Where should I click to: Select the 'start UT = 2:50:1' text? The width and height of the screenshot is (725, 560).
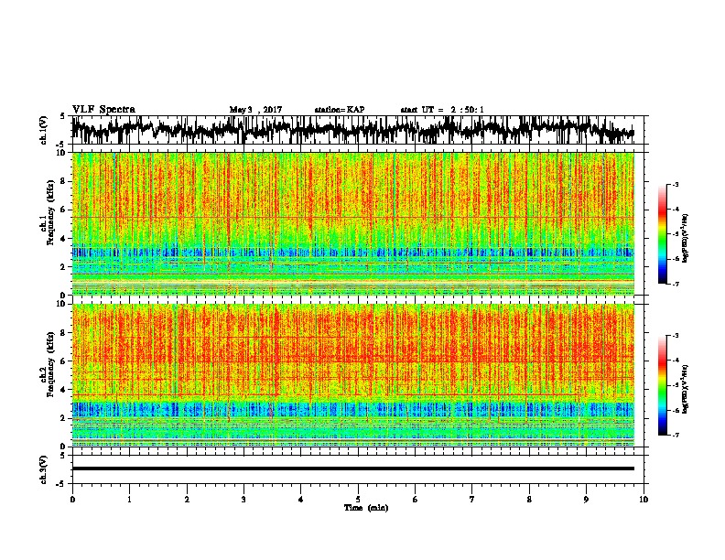click(x=442, y=110)
